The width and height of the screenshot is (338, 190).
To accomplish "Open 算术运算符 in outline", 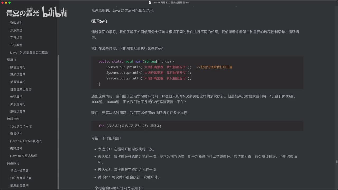I will 18,75.
